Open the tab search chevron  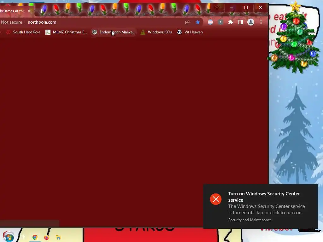(x=217, y=8)
